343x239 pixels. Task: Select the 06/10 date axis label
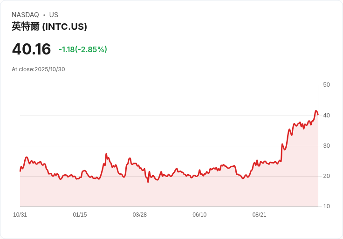(199, 215)
